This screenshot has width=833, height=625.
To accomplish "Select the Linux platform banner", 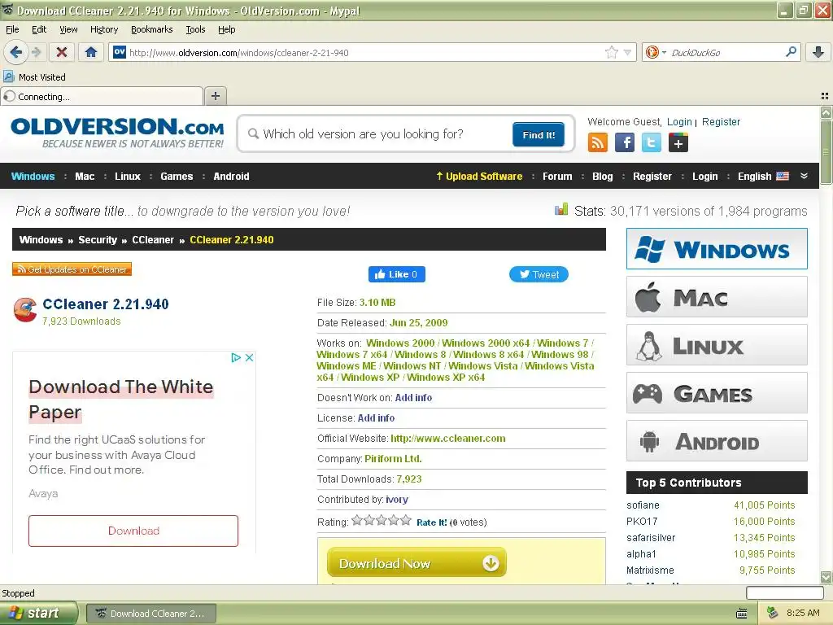I will (x=717, y=345).
